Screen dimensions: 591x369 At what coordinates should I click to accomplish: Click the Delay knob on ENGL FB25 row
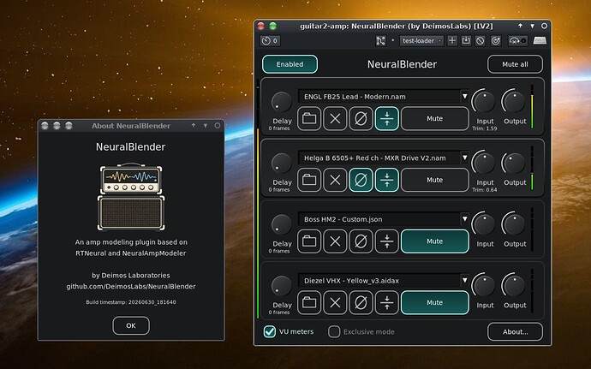[x=282, y=102]
